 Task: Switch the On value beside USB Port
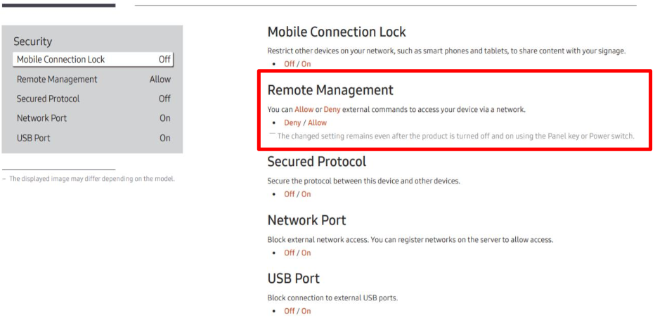point(165,138)
